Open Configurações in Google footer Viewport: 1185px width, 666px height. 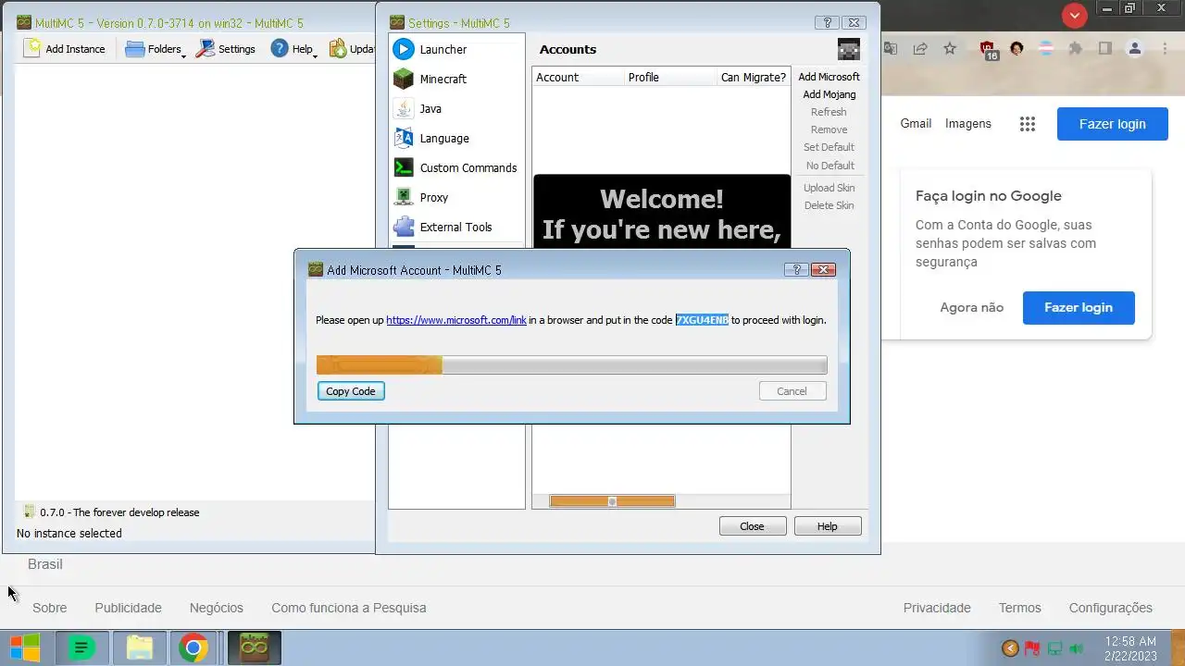[x=1111, y=608]
